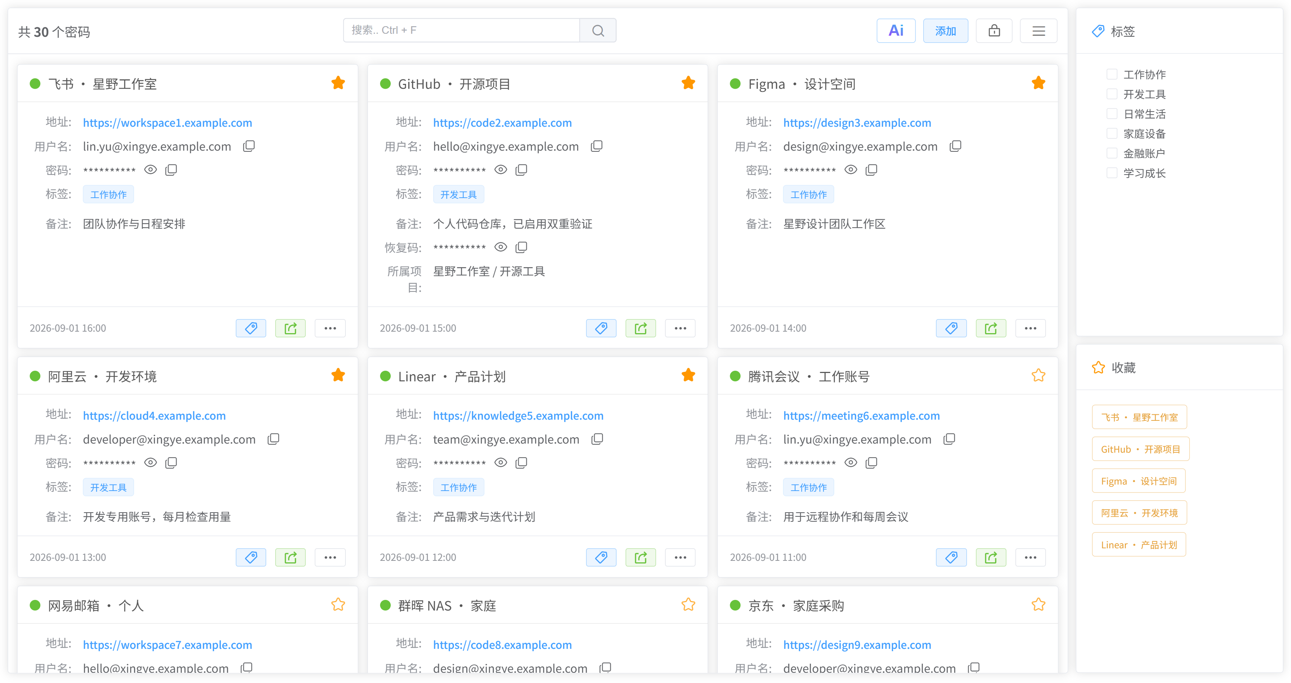Star the 网易邮箱 · 个人 card

click(x=338, y=605)
